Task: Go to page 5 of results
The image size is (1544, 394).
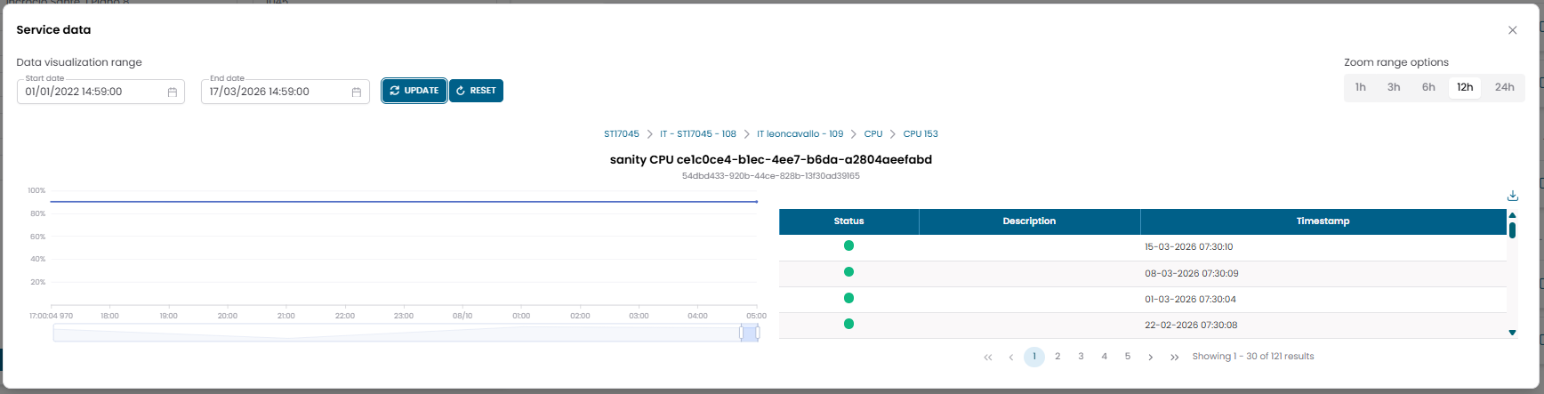Action: 1127,357
